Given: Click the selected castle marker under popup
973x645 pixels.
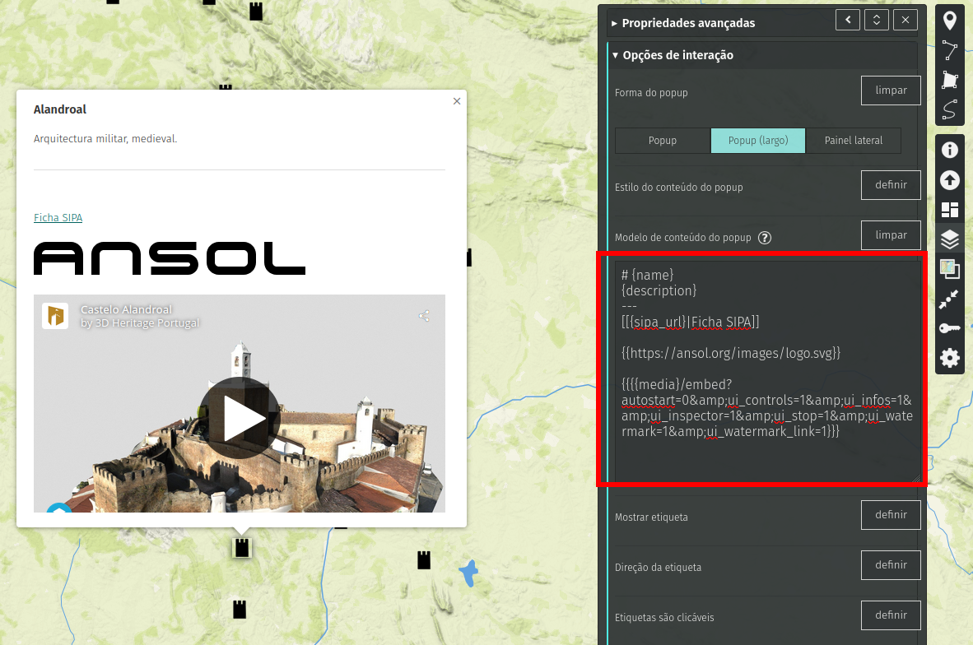Looking at the screenshot, I should click(241, 548).
